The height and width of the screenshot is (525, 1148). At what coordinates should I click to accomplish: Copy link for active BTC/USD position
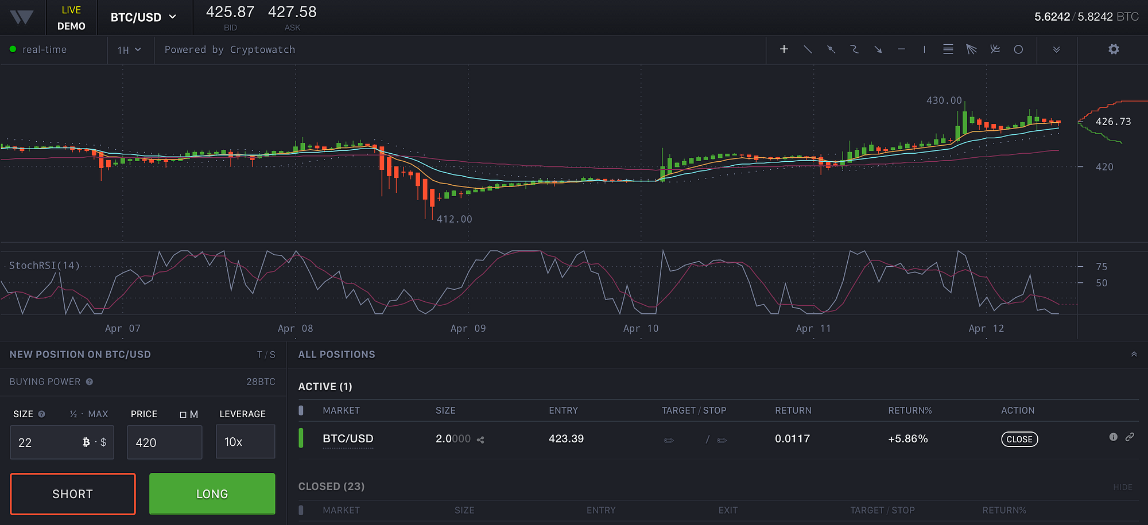click(1130, 437)
